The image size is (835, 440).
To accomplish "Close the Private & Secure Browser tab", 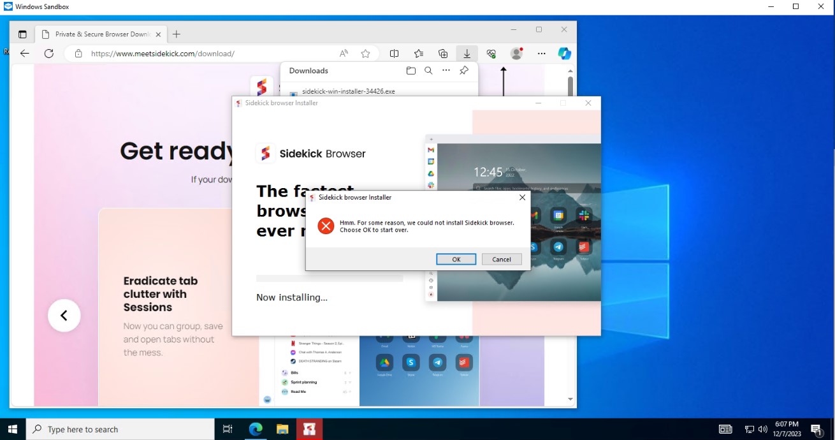I will tap(158, 34).
